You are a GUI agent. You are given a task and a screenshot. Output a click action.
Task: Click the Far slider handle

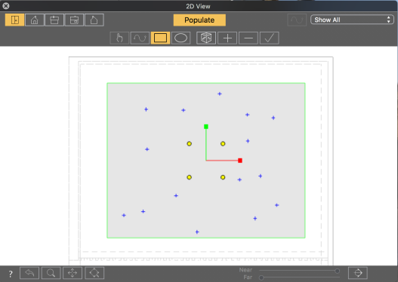[x=261, y=277]
